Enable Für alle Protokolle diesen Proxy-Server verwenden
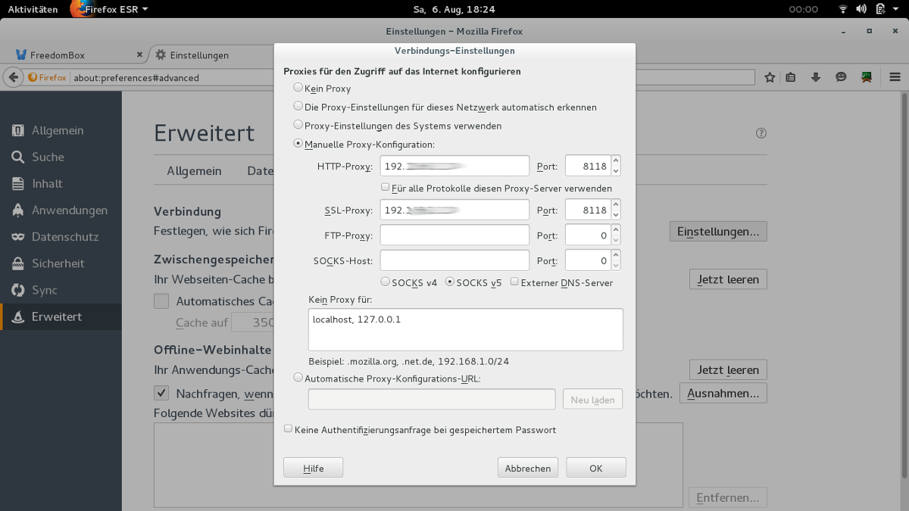Image resolution: width=909 pixels, height=511 pixels. [386, 187]
